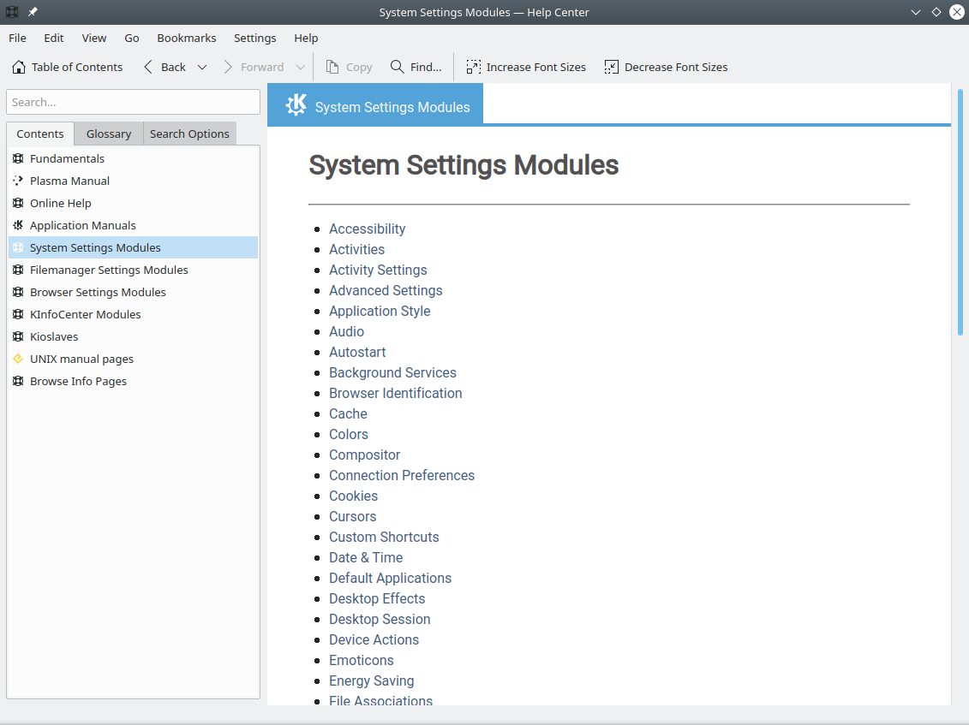
Task: Switch to the Search Options tab
Action: coord(189,134)
